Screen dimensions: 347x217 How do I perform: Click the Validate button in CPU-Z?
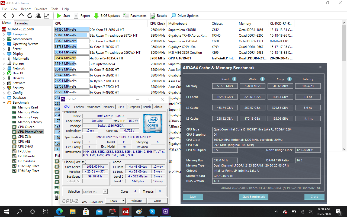136,201
